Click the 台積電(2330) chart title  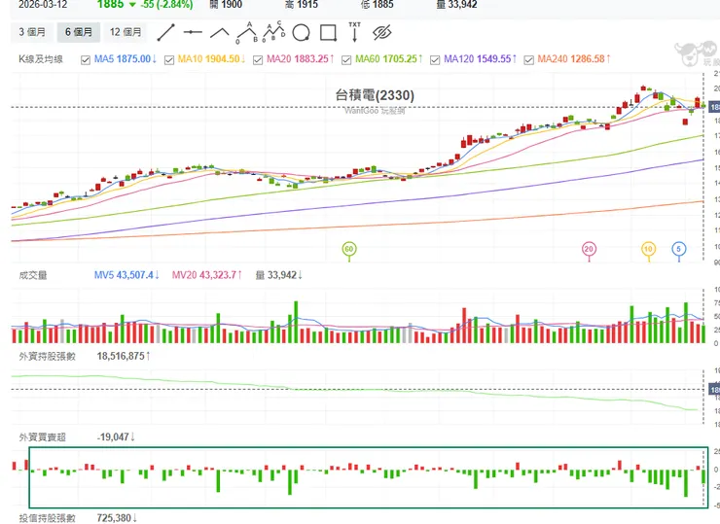point(375,95)
